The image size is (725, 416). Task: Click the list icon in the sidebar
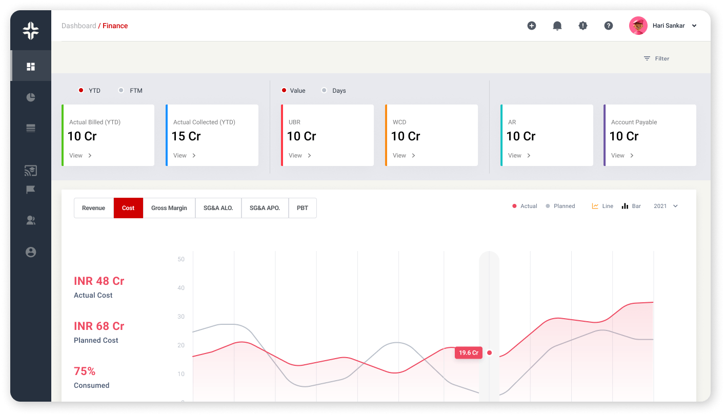pyautogui.click(x=30, y=128)
